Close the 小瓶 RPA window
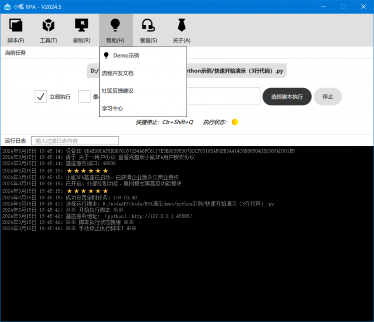This screenshot has height=322, width=374. [363, 7]
